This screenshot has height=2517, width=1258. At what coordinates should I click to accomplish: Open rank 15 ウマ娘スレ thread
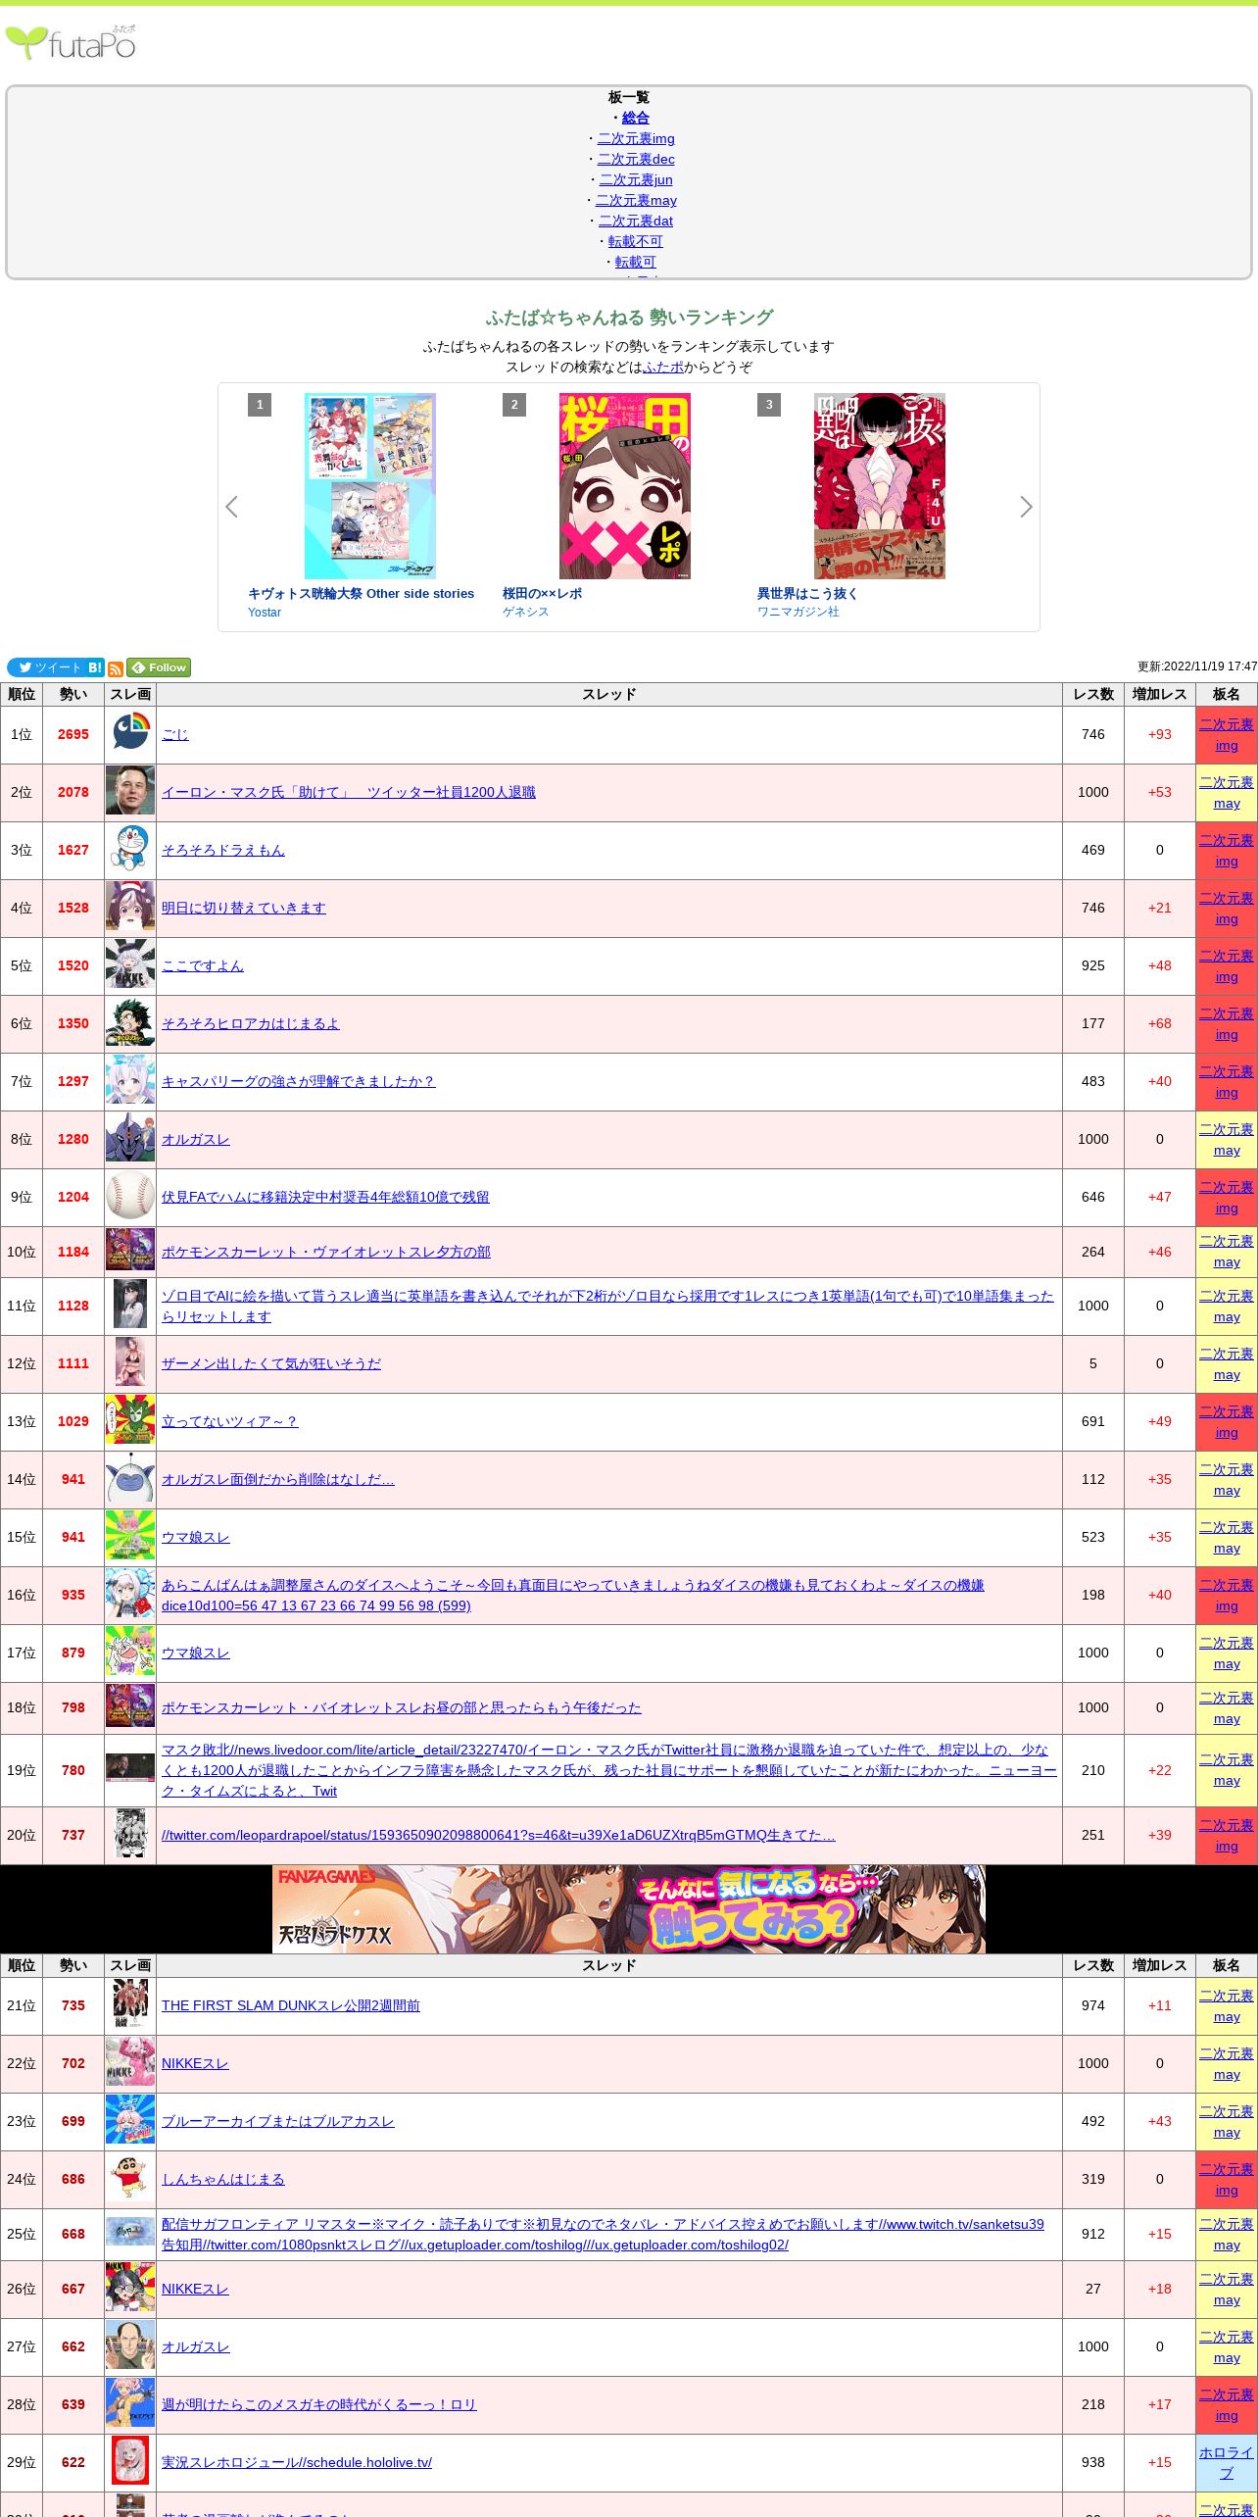coord(195,1537)
